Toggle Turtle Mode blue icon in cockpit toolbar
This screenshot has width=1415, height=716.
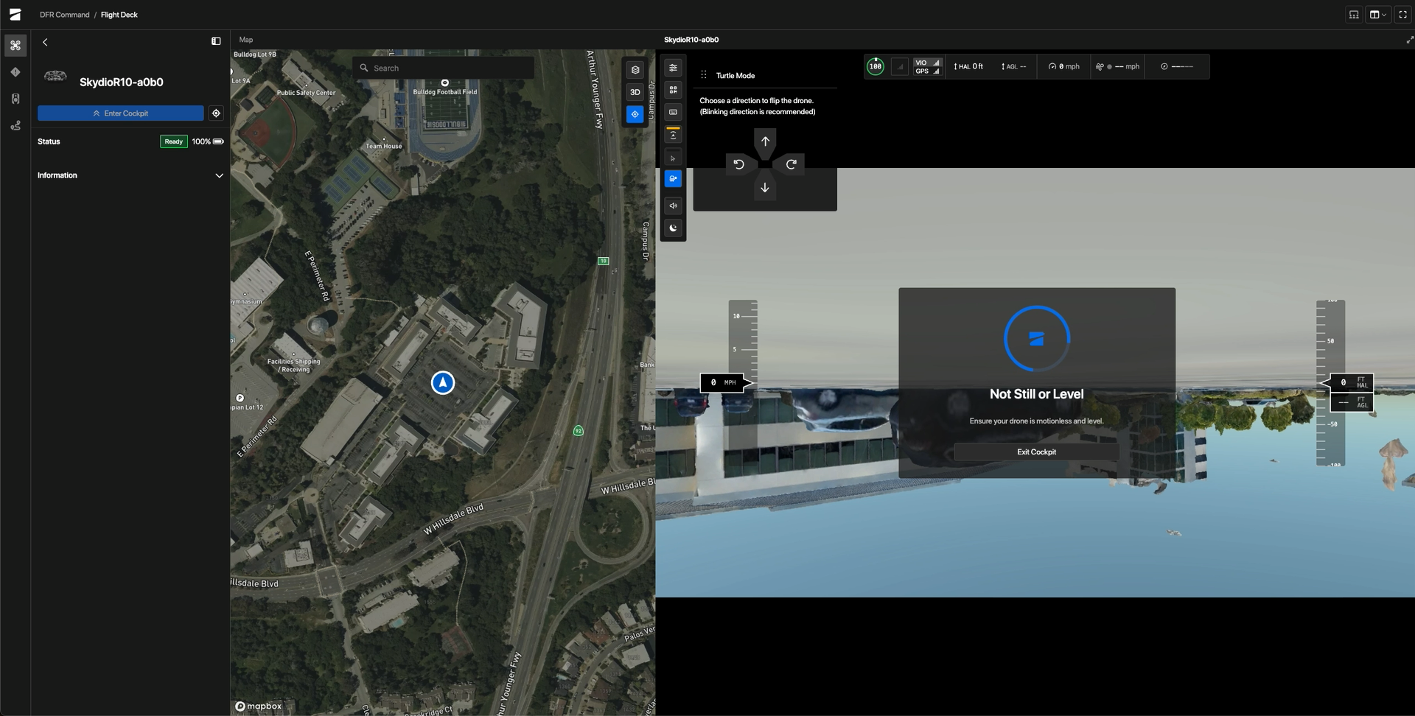point(673,178)
